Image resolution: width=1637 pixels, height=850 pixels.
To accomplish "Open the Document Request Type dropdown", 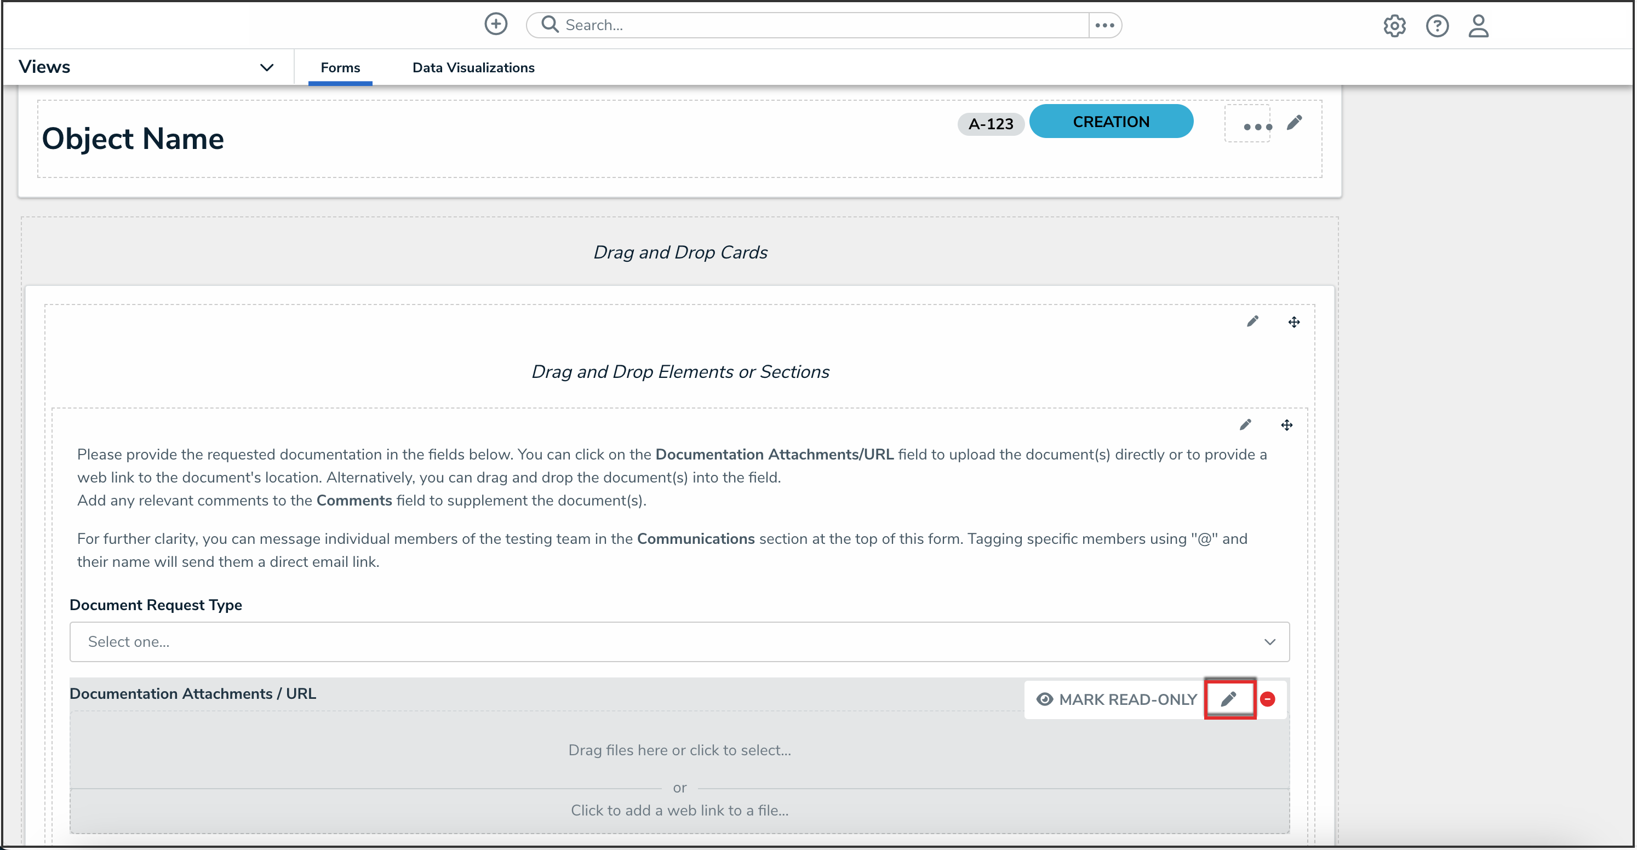I will (679, 642).
